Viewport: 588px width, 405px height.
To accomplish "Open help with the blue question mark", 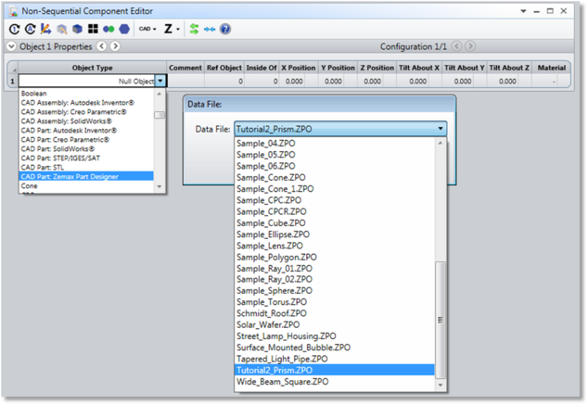I will (224, 29).
